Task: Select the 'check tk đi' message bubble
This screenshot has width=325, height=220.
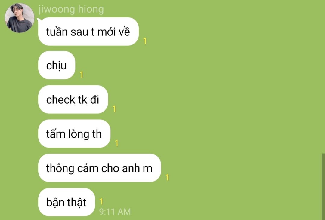Action: (x=73, y=99)
